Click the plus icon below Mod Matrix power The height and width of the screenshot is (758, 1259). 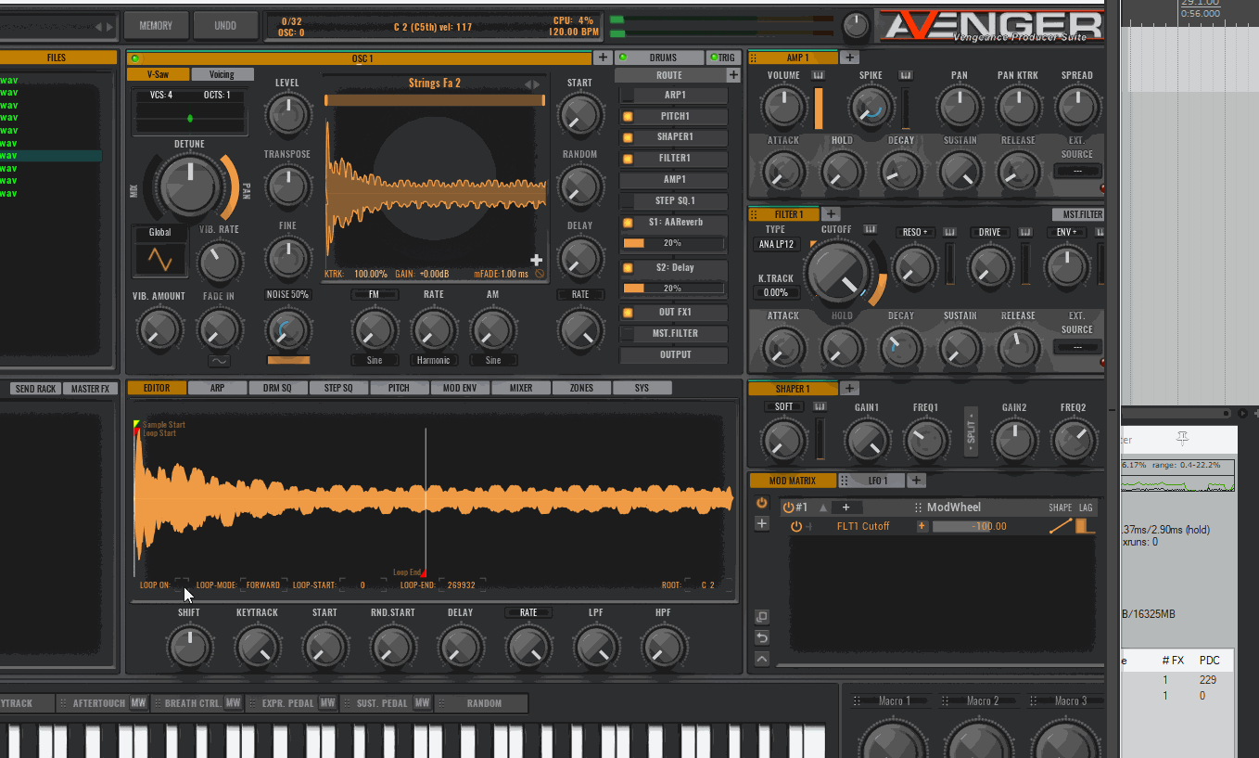[762, 523]
